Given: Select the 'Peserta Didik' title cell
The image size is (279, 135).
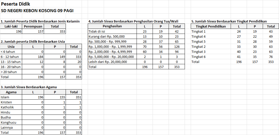Looking at the screenshot, I should (x=16, y=4).
